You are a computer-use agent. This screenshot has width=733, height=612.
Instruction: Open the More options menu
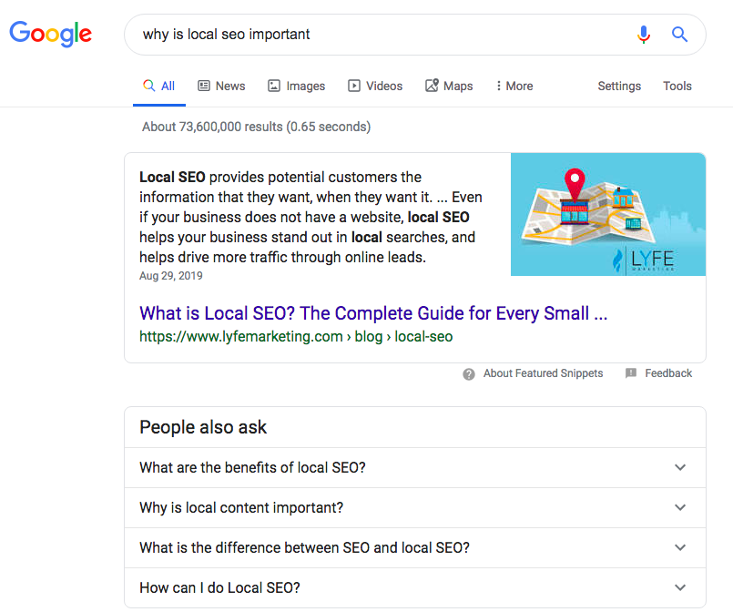514,86
